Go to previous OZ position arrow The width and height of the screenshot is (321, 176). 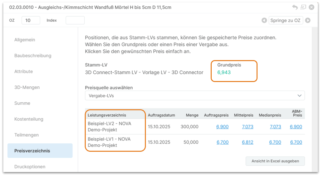click(264, 20)
